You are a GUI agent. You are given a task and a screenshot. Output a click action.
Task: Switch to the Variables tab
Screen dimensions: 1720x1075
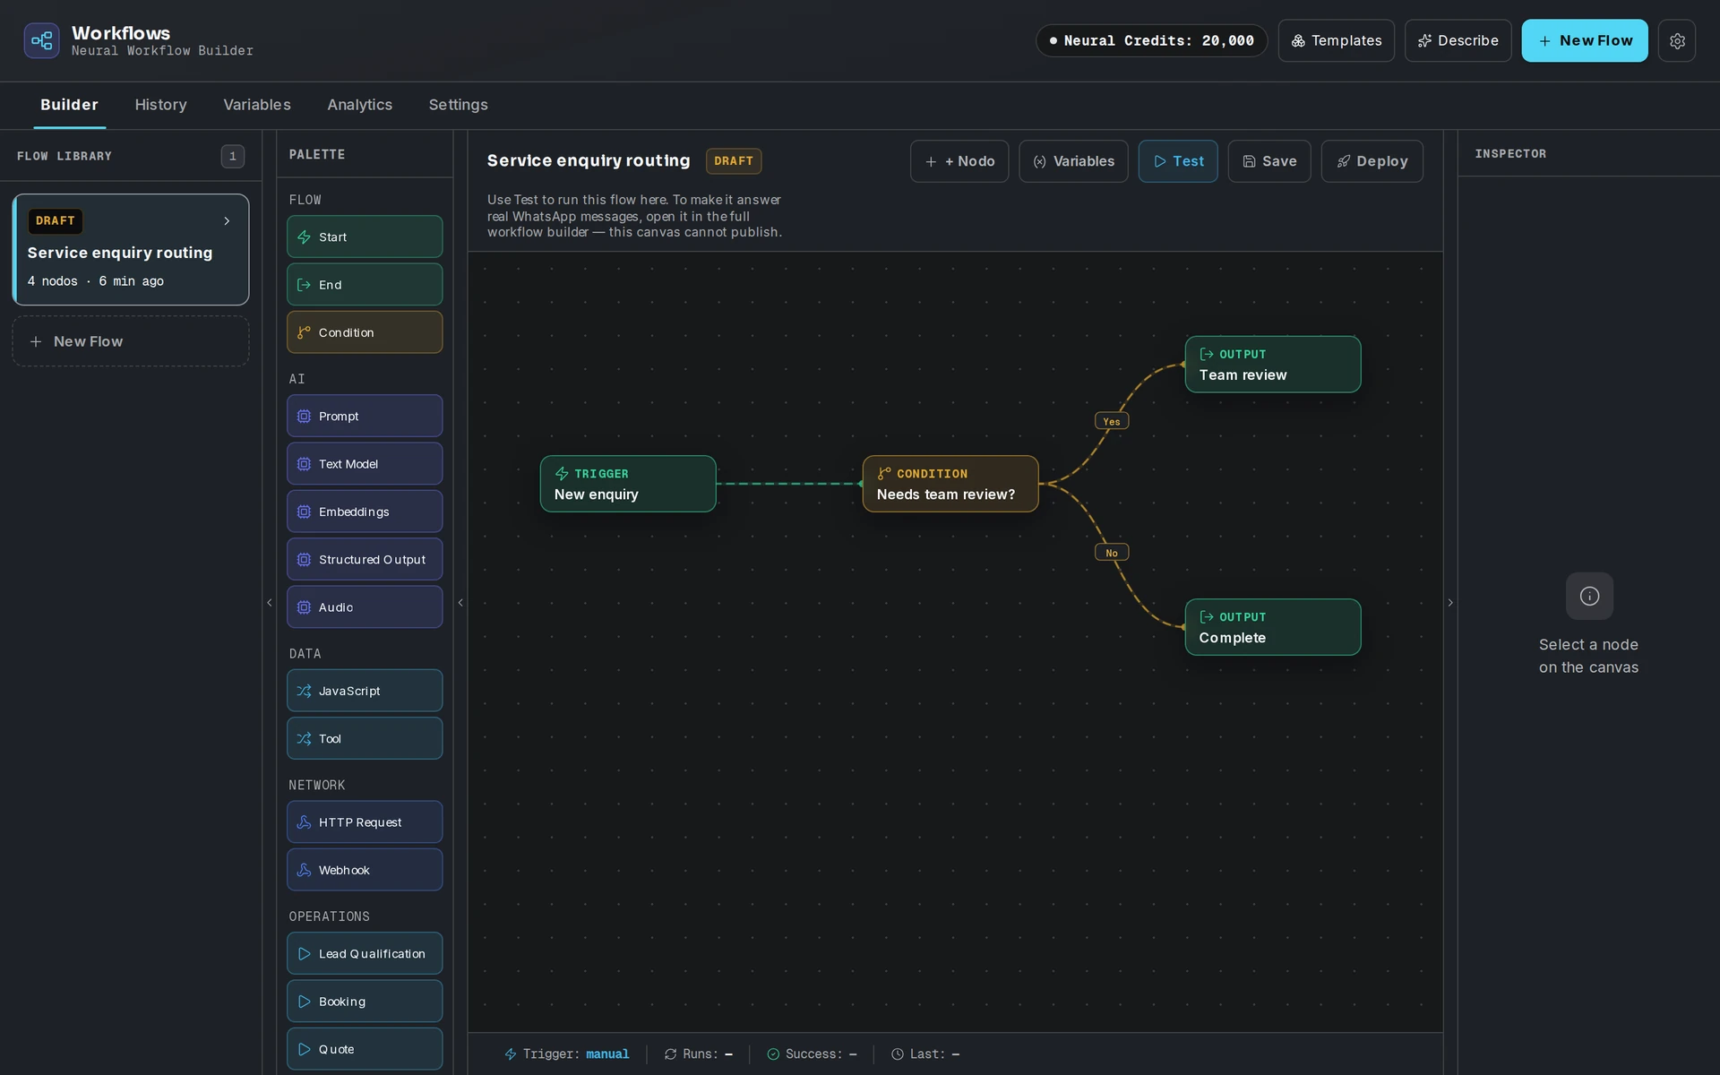pos(257,105)
